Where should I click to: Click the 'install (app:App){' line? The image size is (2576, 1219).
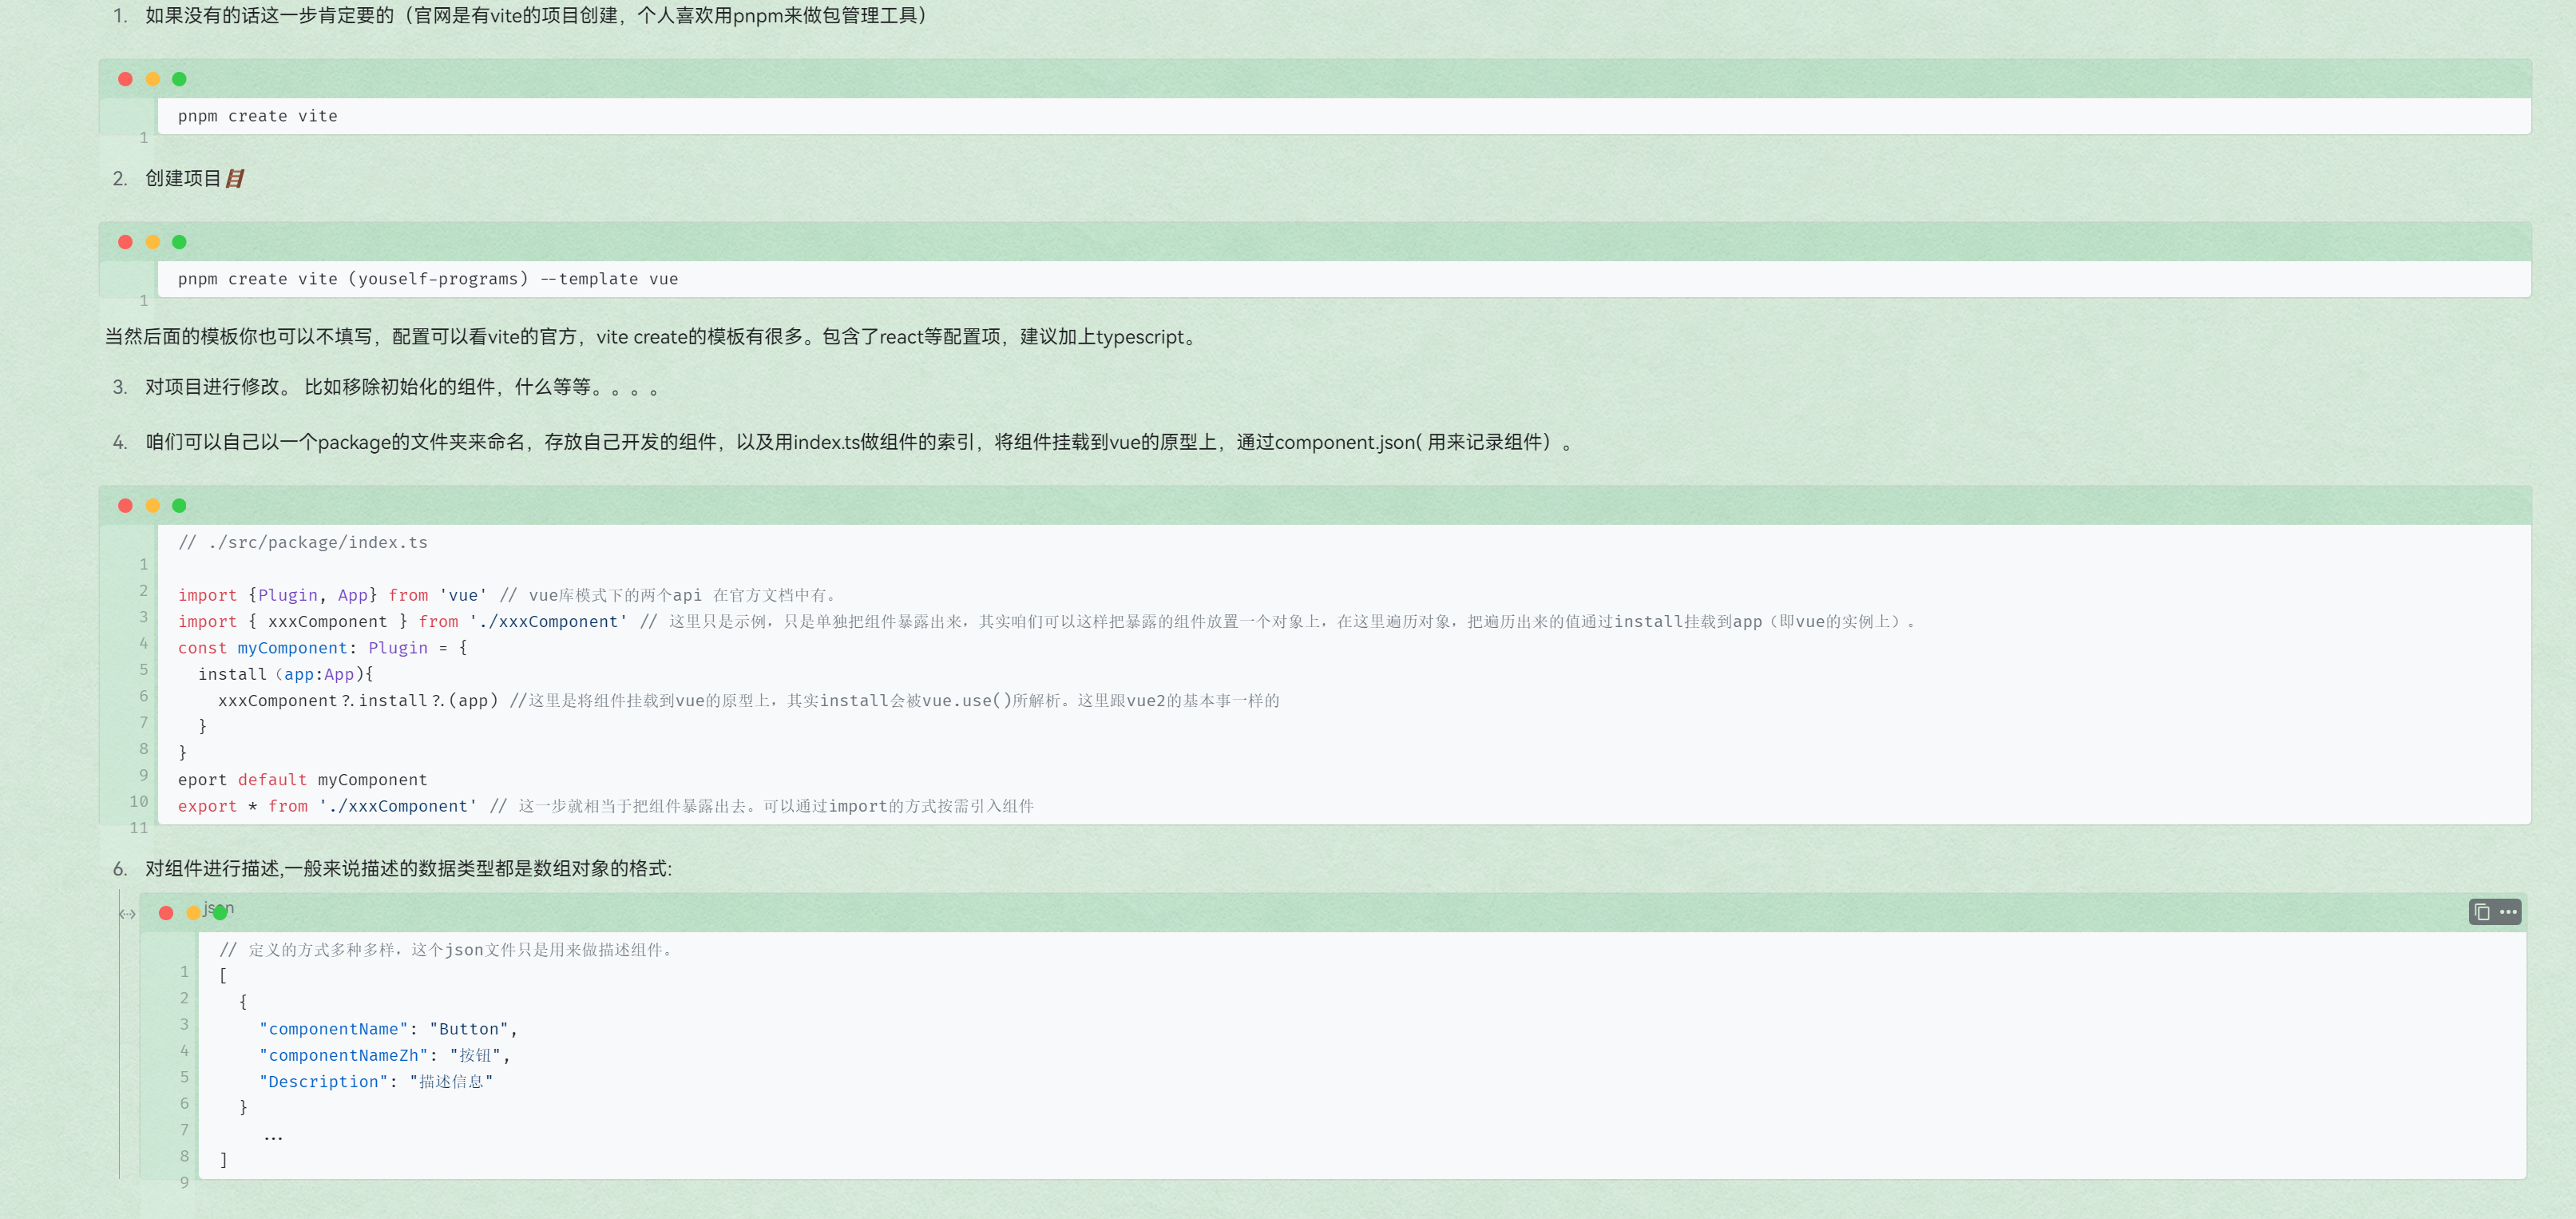coord(286,674)
